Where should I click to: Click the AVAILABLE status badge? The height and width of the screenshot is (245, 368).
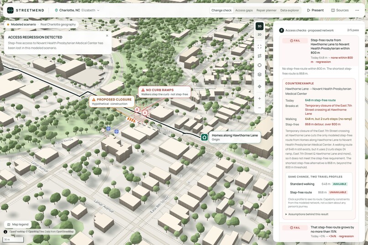pos(340,184)
